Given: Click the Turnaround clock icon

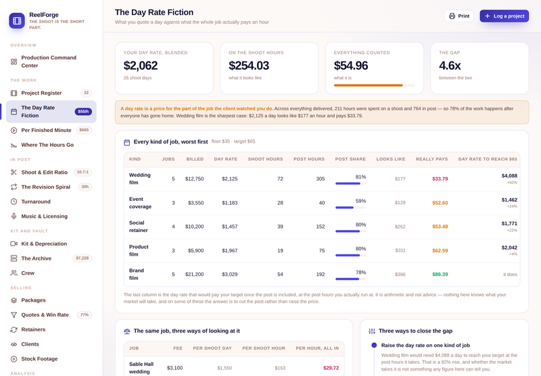Looking at the screenshot, I should (14, 202).
